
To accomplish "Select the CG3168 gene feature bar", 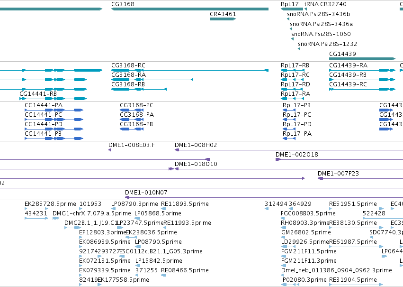I will [190, 9].
